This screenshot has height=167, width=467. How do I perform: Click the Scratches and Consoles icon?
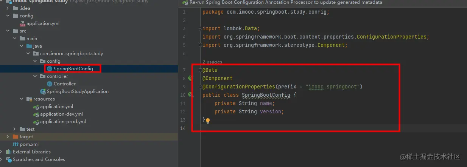tap(8, 159)
